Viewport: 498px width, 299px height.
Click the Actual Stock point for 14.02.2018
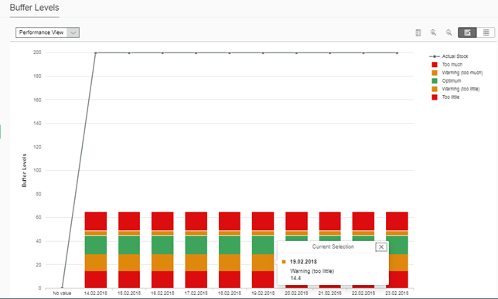pos(96,53)
